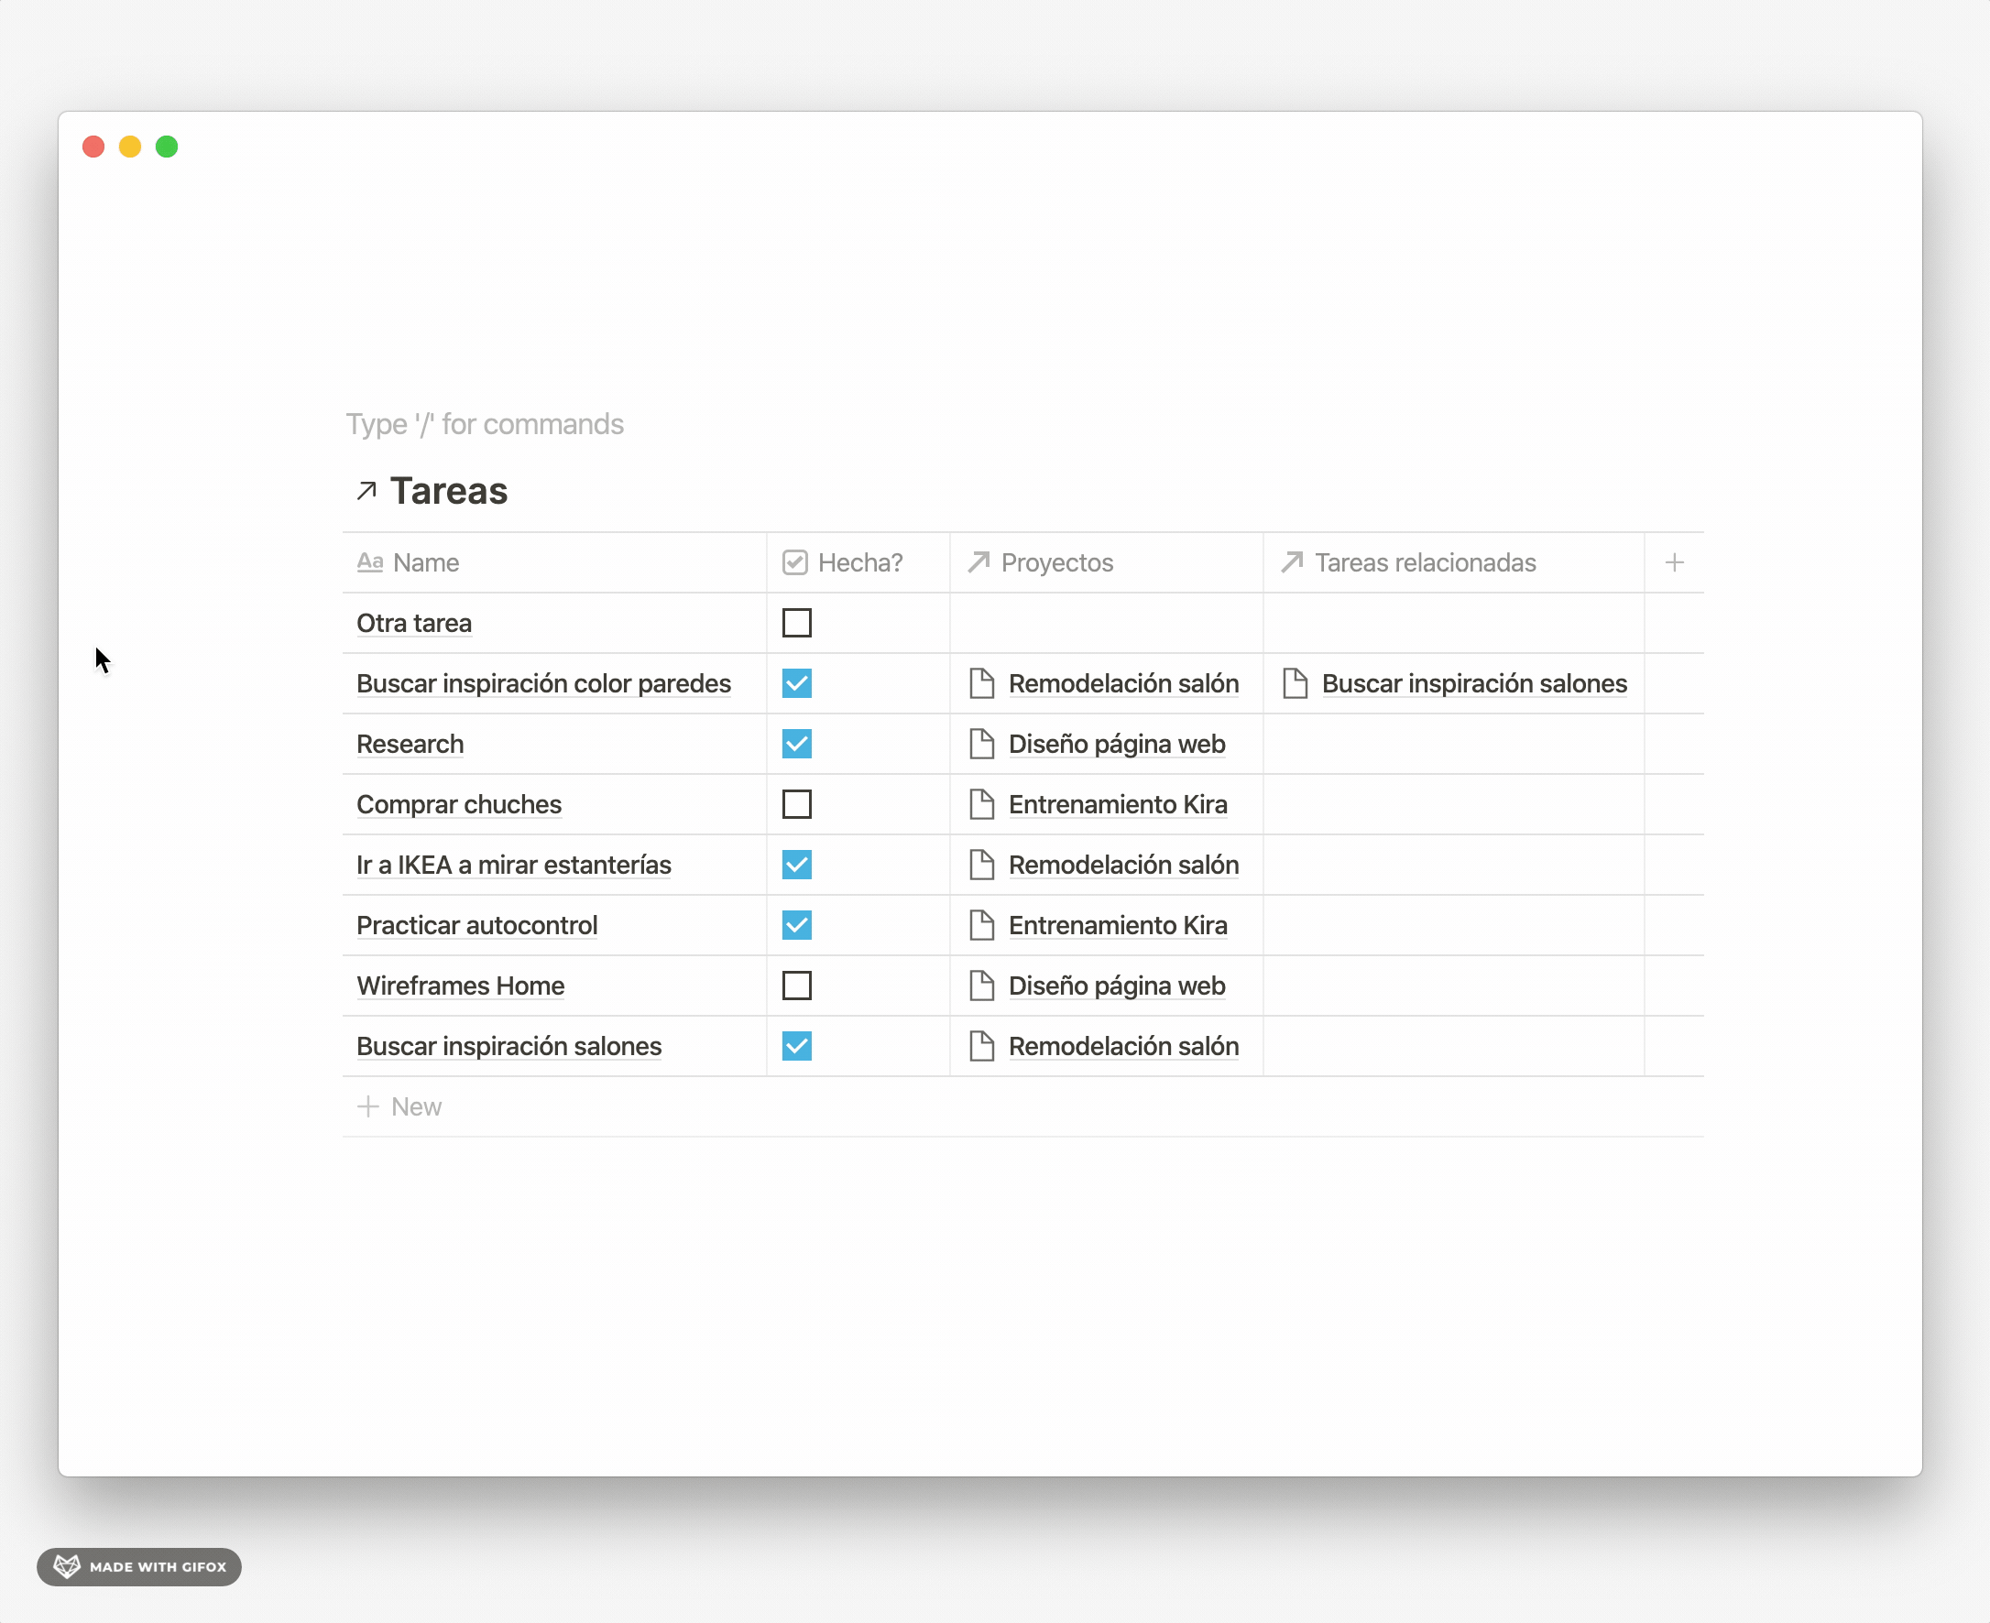Click the Aa icon in the Name header
The height and width of the screenshot is (1623, 1990).
pos(370,561)
